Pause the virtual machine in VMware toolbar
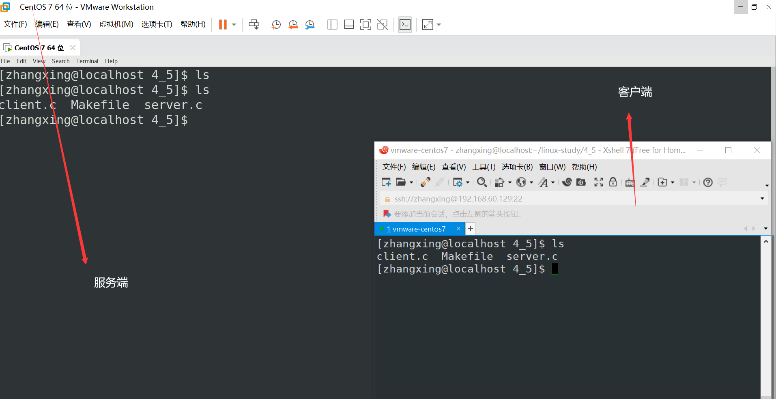Viewport: 776px width, 399px height. (x=223, y=24)
